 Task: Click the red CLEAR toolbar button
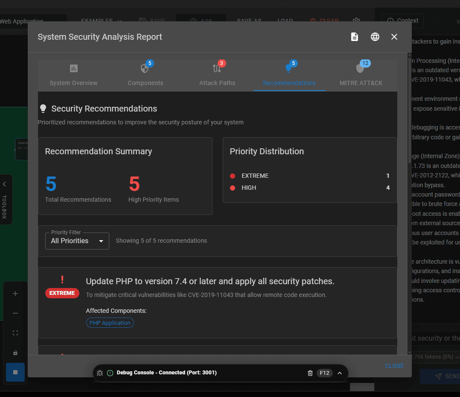pyautogui.click(x=324, y=21)
